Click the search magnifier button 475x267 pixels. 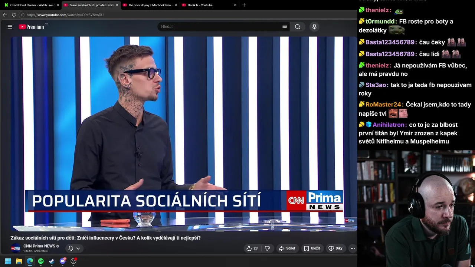[298, 27]
